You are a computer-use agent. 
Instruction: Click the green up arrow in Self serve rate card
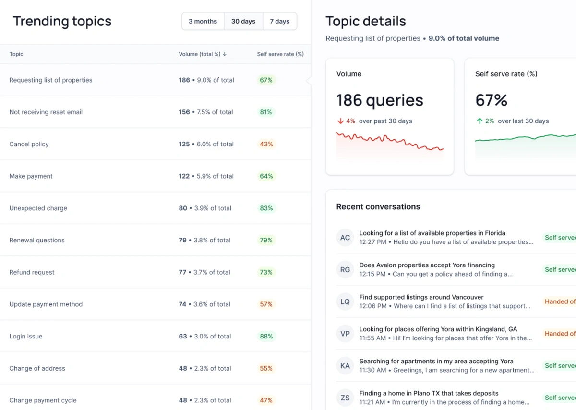tap(479, 121)
